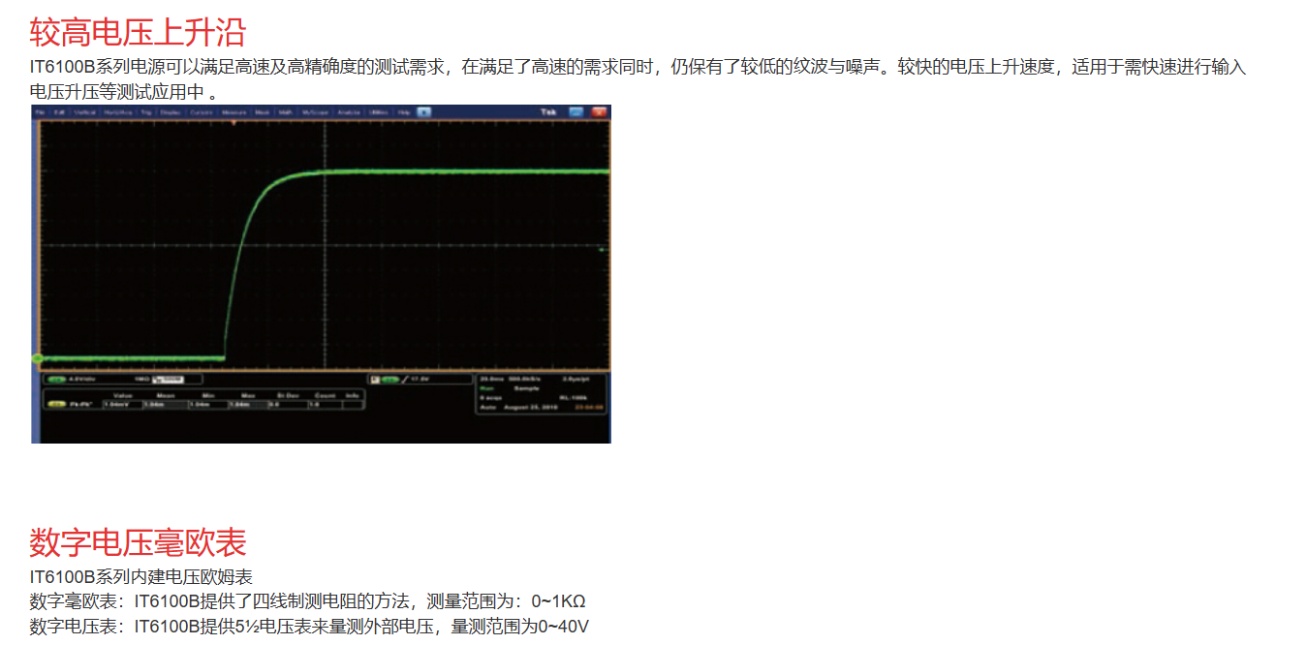Click the paragraph starting IT6100B系列电源可以满足
Image resolution: width=1307 pixels, height=645 pixels.
638,80
